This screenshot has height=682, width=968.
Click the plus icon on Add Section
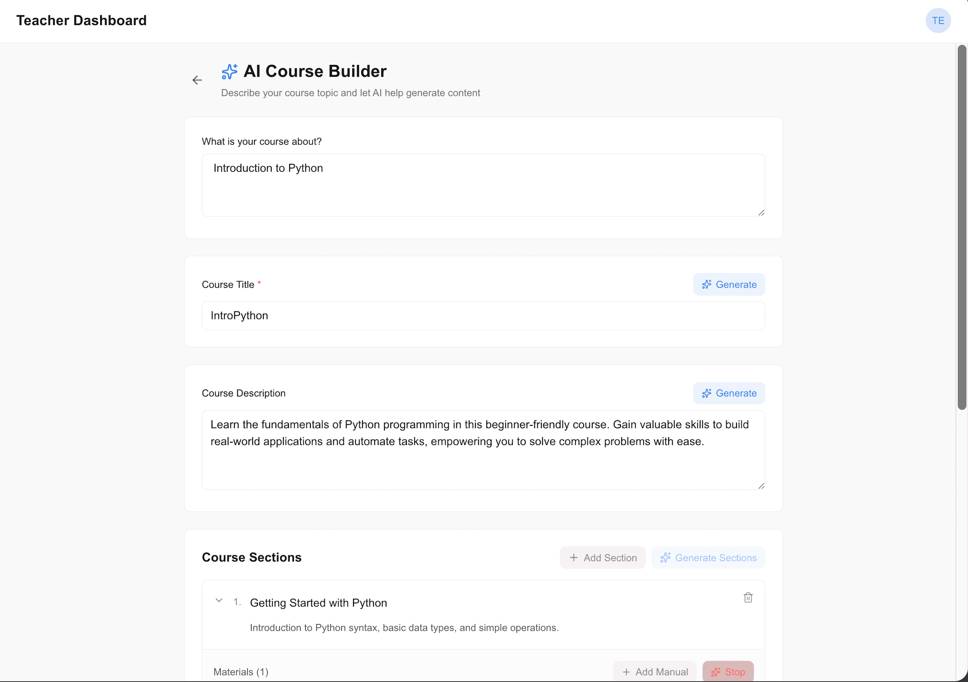[574, 557]
